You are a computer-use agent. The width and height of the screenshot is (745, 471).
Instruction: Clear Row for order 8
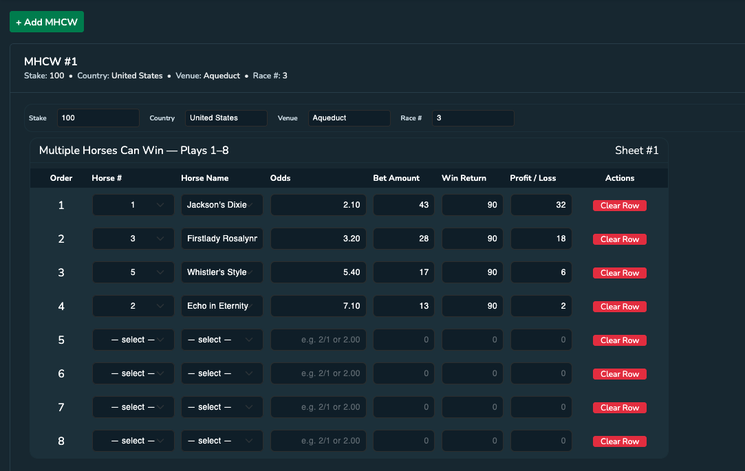point(619,441)
